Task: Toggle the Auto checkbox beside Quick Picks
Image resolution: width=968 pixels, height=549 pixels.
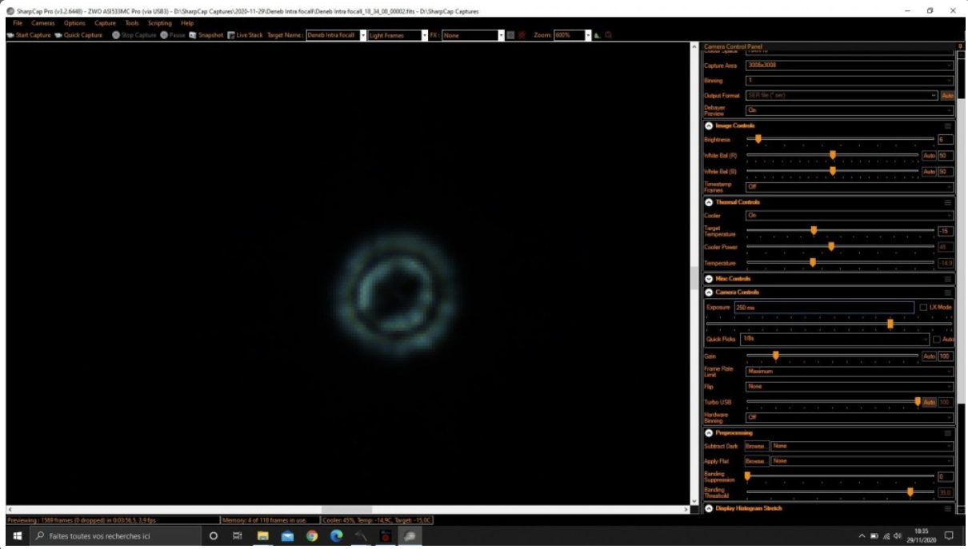Action: (937, 340)
